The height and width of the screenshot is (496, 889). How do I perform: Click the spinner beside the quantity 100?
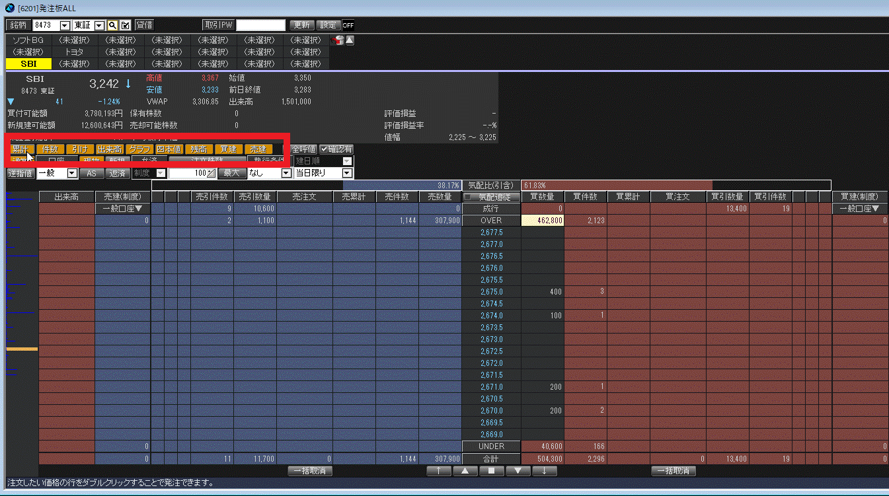tap(212, 173)
